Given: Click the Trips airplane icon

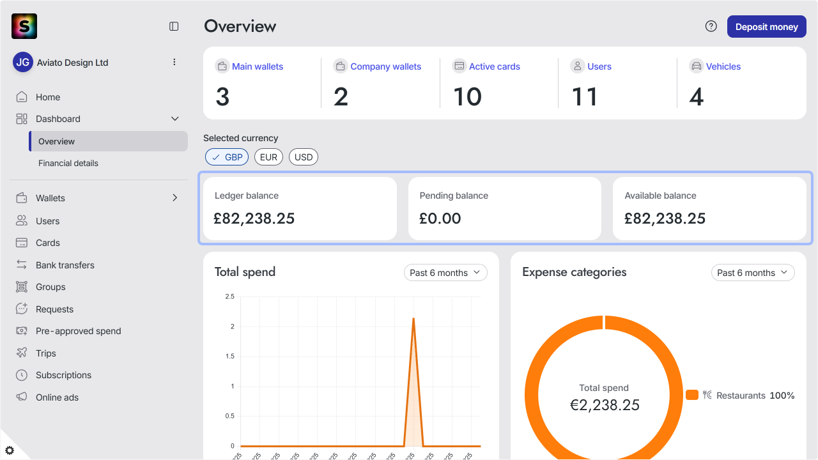Looking at the screenshot, I should [x=22, y=353].
